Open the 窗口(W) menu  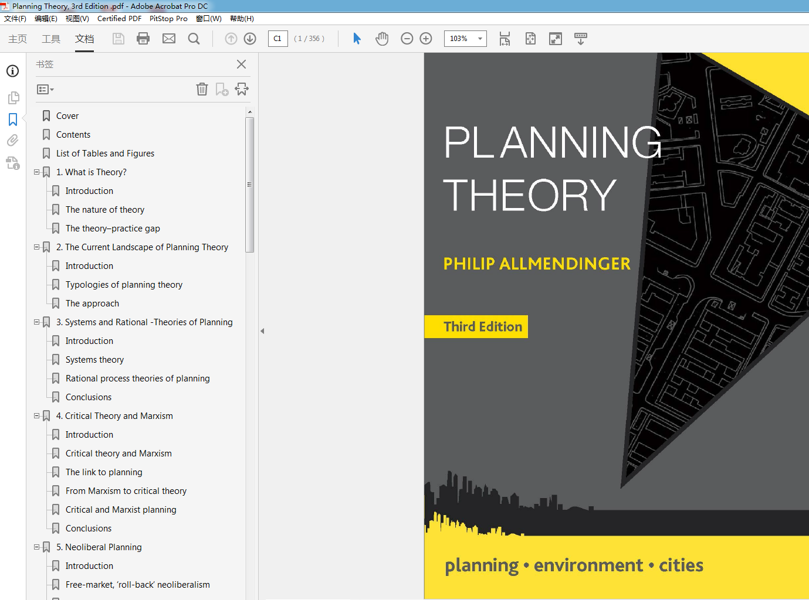(209, 19)
